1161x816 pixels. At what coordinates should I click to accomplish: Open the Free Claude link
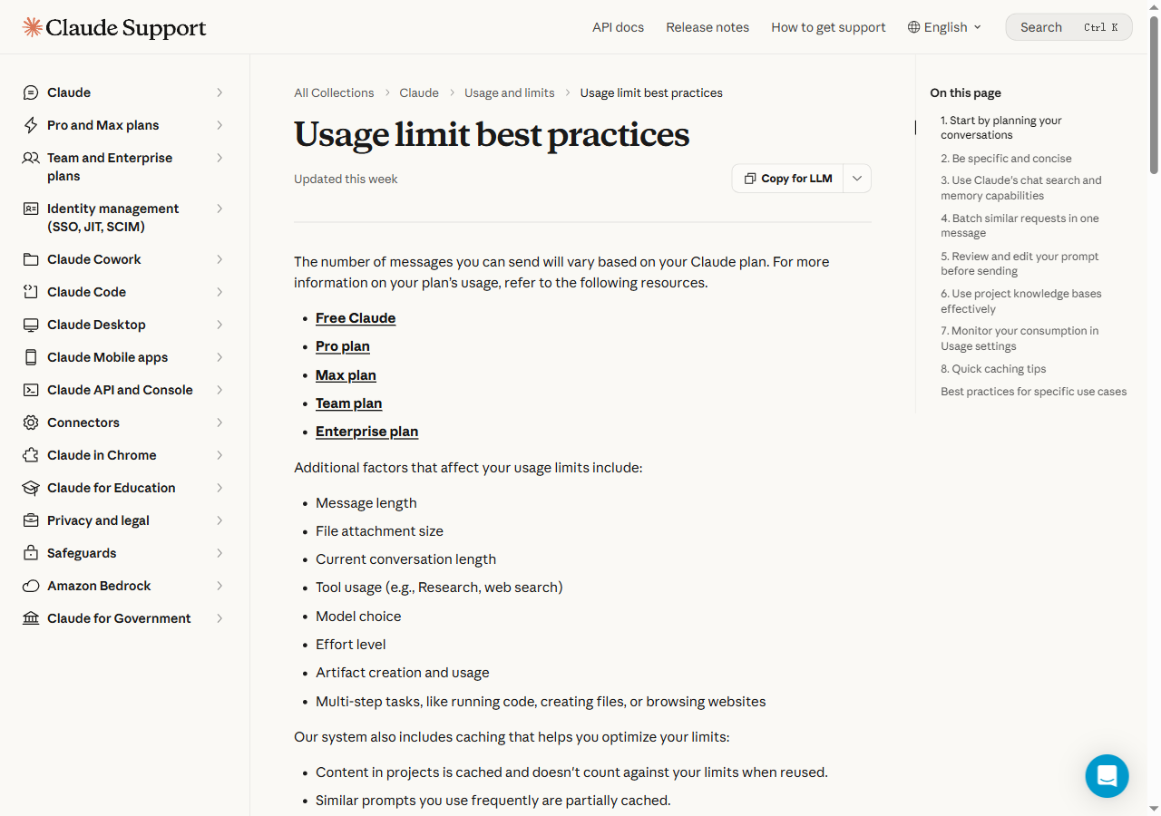(x=356, y=318)
